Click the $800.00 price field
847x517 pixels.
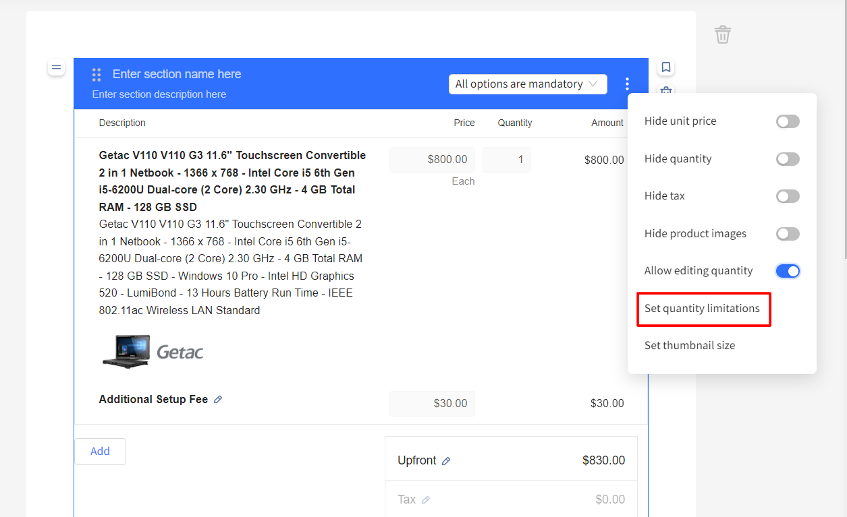pos(432,160)
